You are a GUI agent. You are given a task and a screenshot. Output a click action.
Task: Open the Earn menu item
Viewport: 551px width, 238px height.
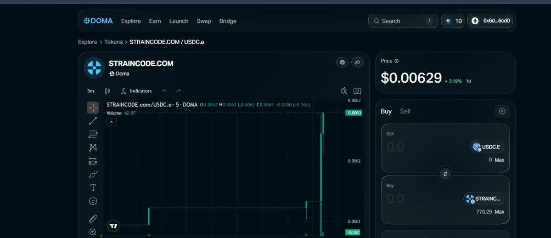[x=155, y=21]
